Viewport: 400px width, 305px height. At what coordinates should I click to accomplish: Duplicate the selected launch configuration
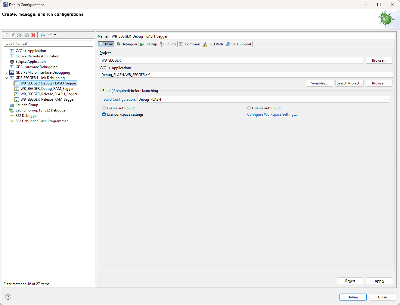pyautogui.click(x=26, y=35)
